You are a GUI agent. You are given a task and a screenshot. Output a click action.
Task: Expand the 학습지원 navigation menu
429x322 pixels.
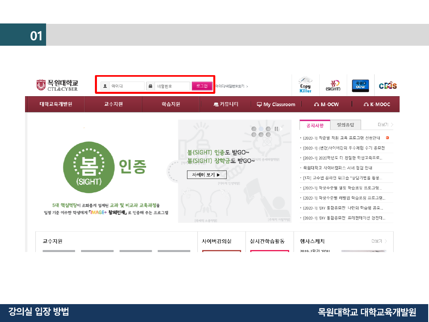tap(170, 104)
